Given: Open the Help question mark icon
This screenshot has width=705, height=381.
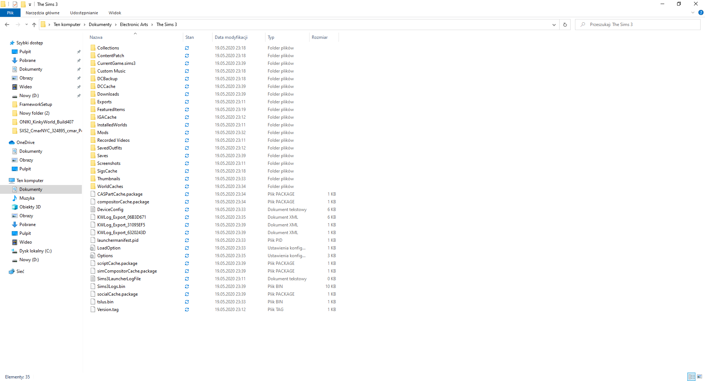Looking at the screenshot, I should click(701, 12).
